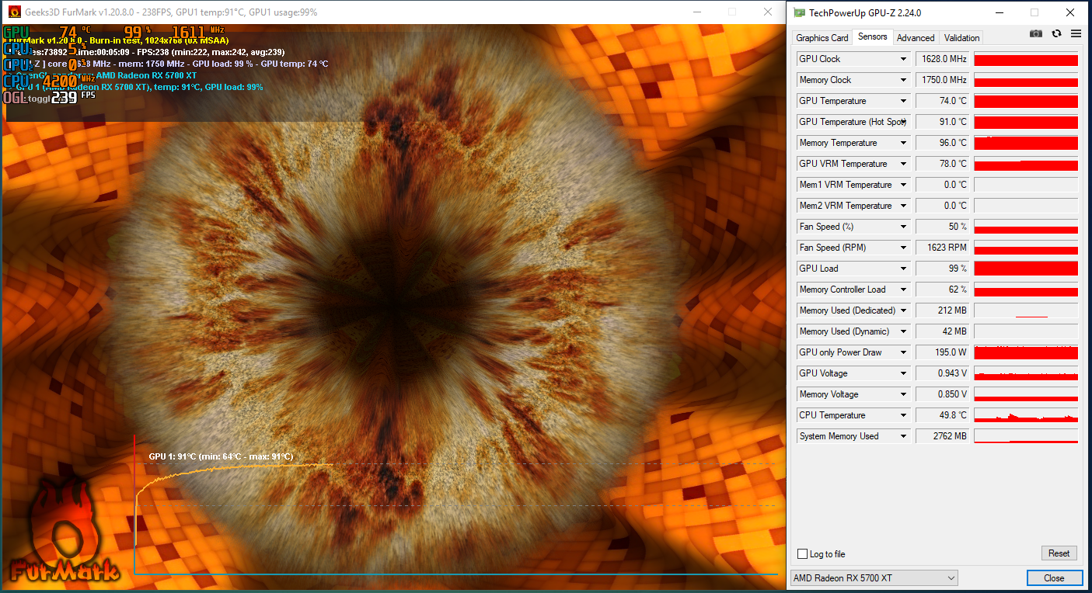Open the GPU Voltage sensor dropdown

click(903, 373)
